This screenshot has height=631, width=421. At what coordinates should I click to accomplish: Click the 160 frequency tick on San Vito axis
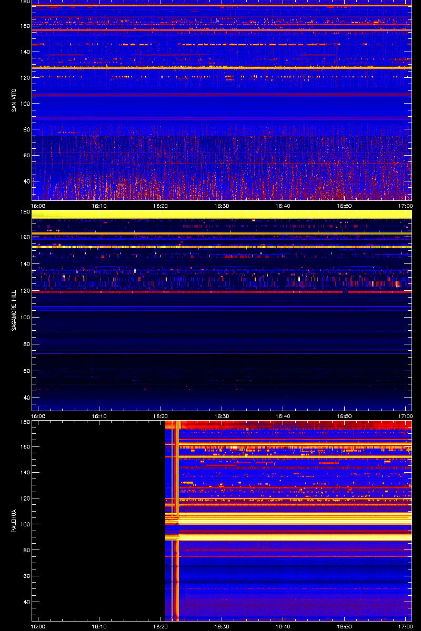pyautogui.click(x=25, y=25)
